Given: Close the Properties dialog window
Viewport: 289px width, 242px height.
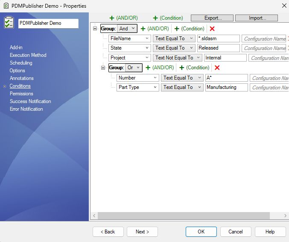Looking at the screenshot, I should [x=284, y=6].
